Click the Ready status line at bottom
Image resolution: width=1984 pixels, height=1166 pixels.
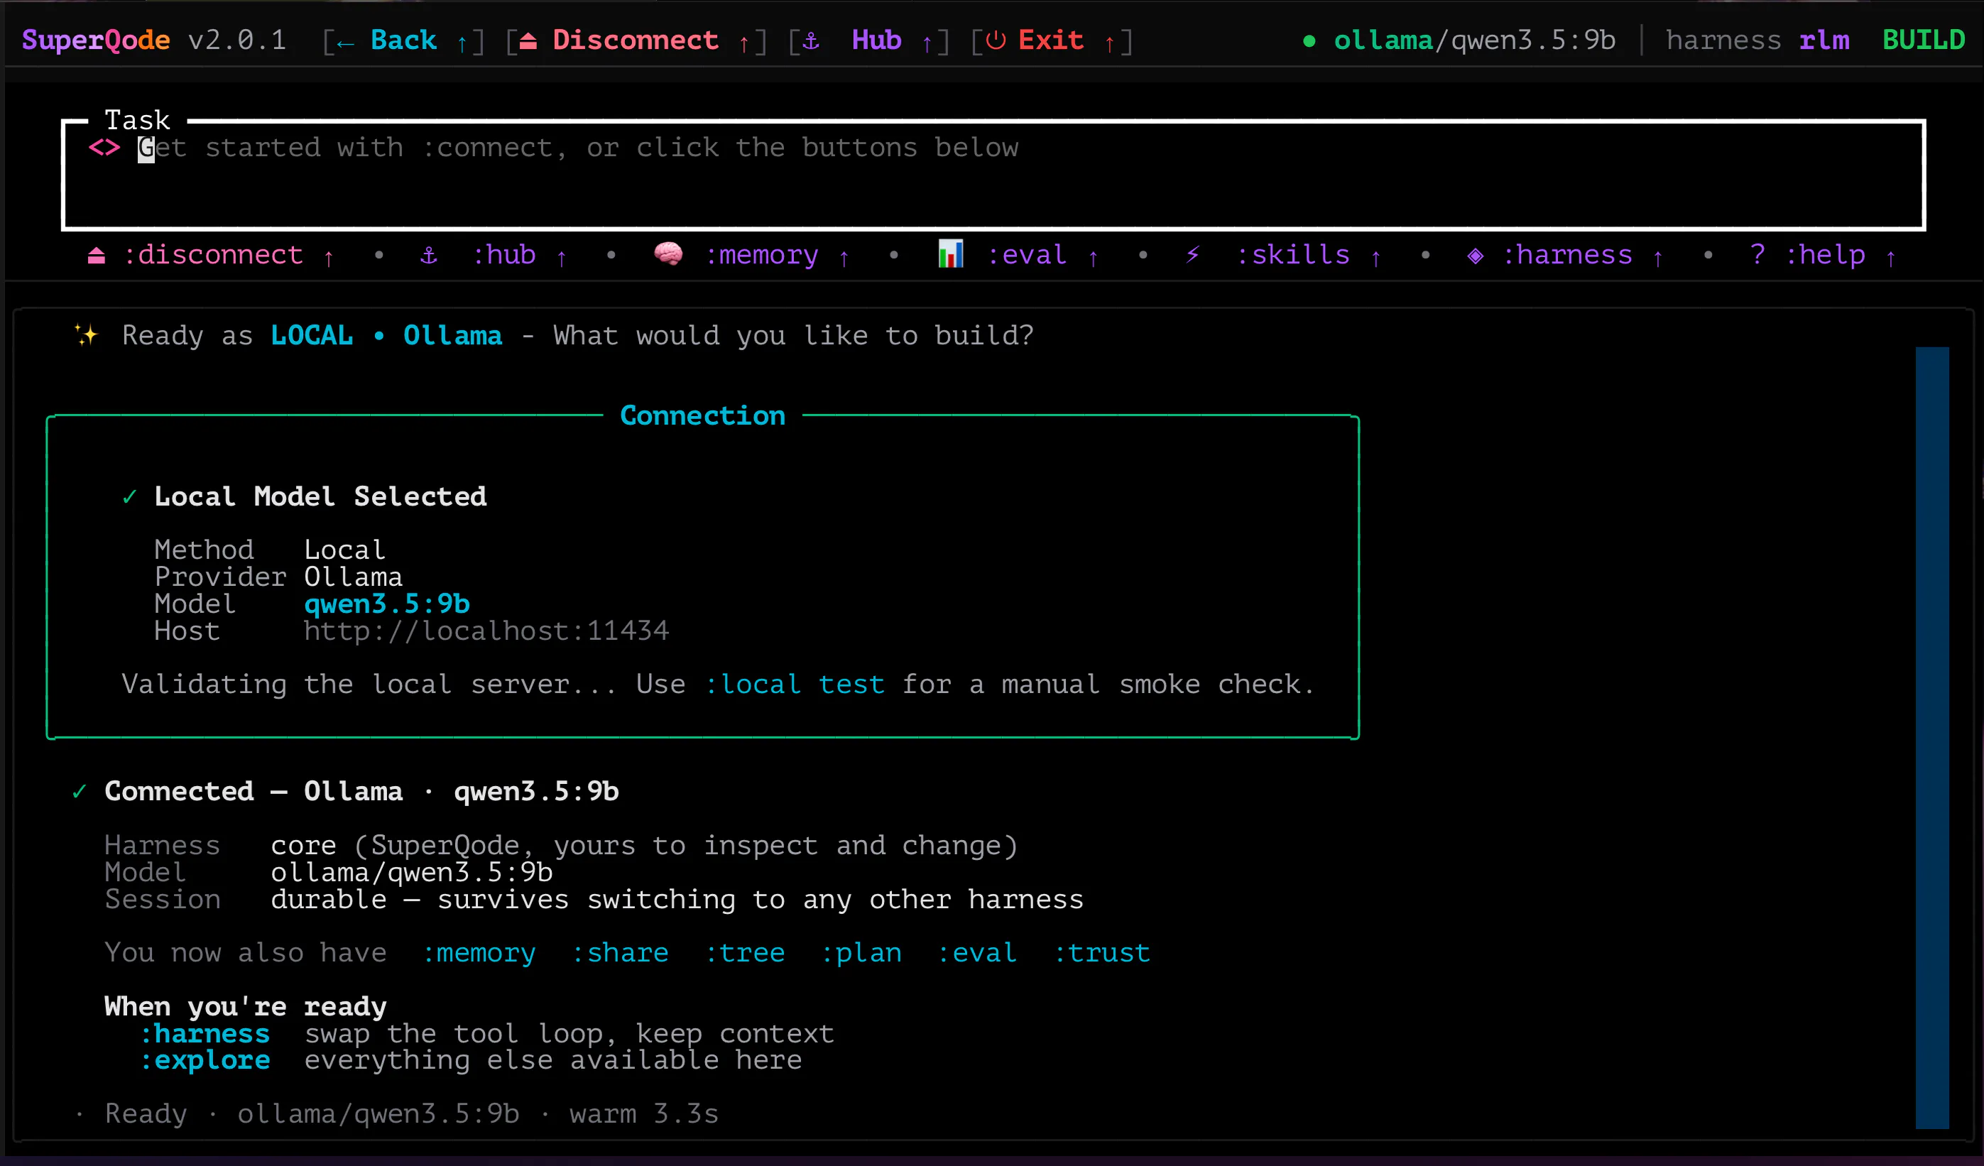[x=398, y=1114]
